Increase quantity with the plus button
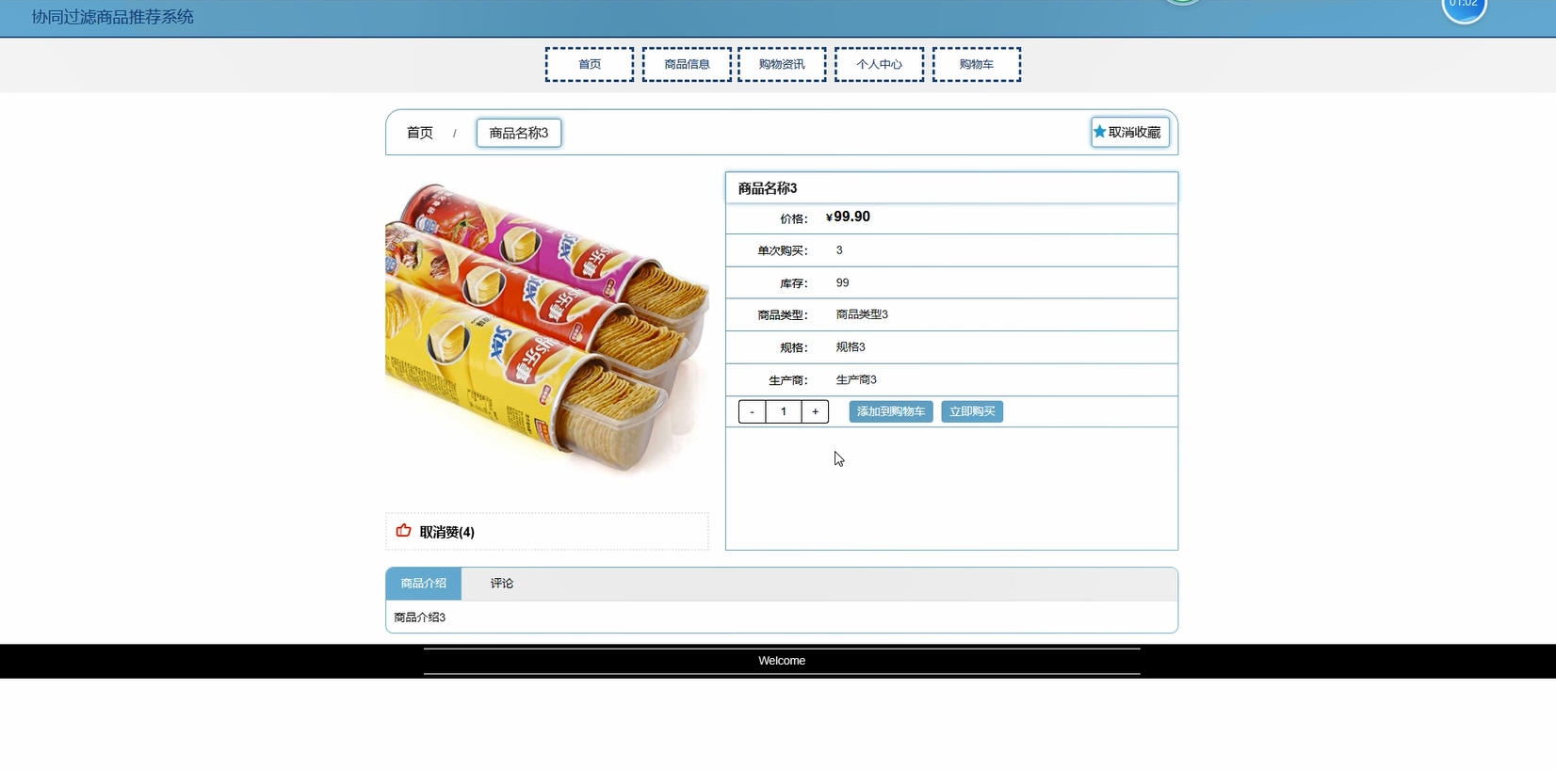Image resolution: width=1556 pixels, height=770 pixels. point(815,411)
